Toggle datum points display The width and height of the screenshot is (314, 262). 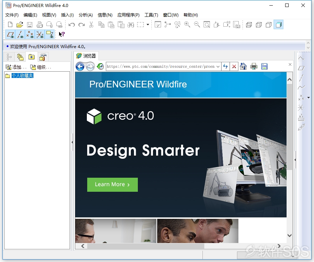[x=30, y=34]
